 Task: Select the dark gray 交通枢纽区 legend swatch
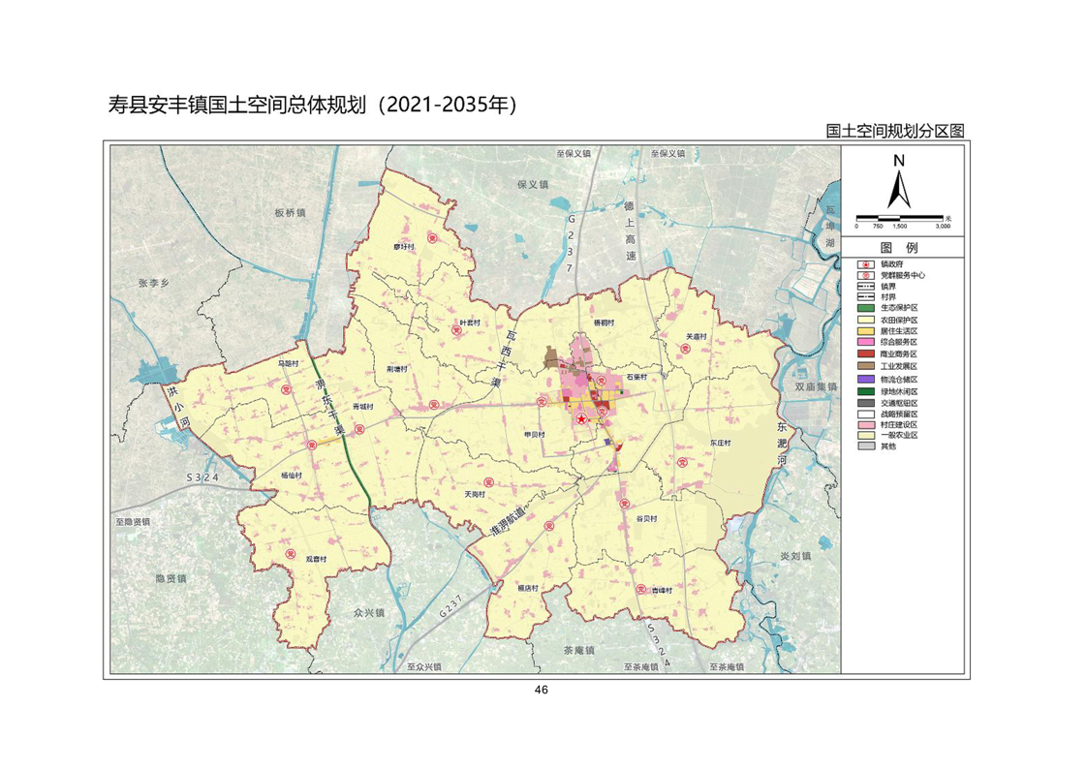[x=865, y=402]
